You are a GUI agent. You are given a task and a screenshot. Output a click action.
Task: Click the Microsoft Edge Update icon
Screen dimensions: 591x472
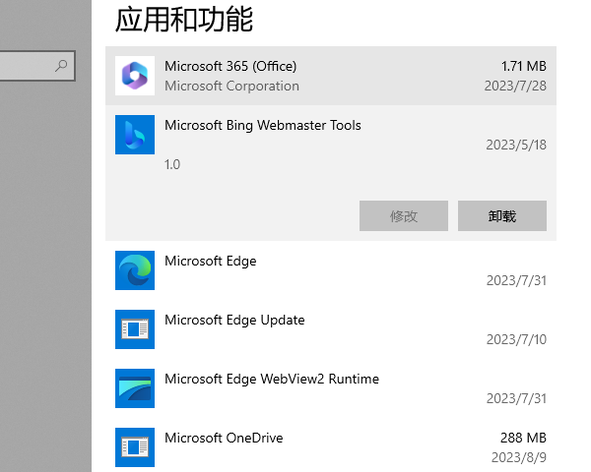135,329
